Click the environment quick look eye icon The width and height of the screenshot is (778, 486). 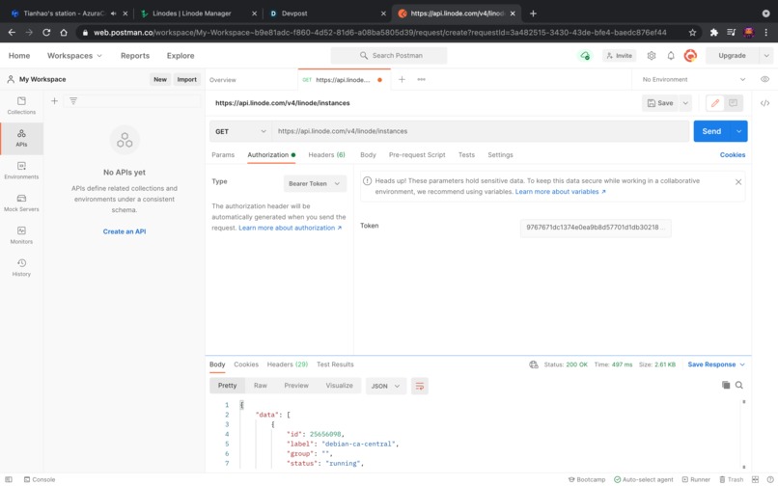[x=764, y=79]
